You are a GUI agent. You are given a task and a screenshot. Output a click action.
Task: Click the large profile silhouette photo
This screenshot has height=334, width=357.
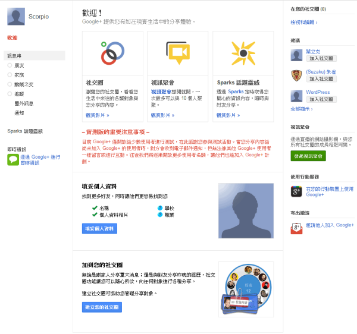(246, 211)
